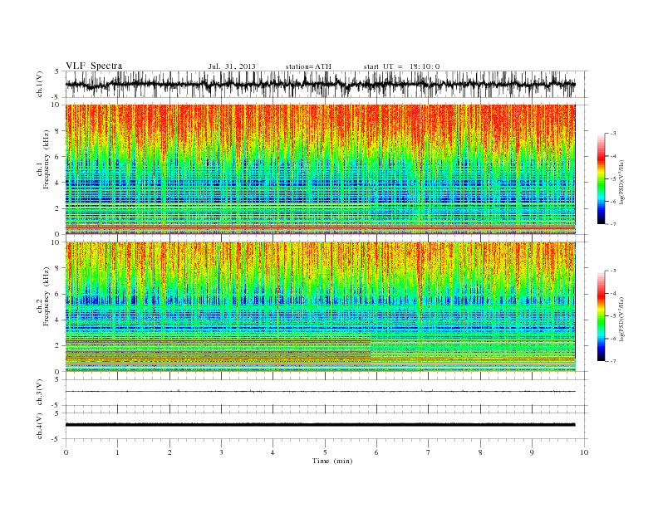
Task: Click the 'VLF Spectra' title text
Action: tap(94, 66)
